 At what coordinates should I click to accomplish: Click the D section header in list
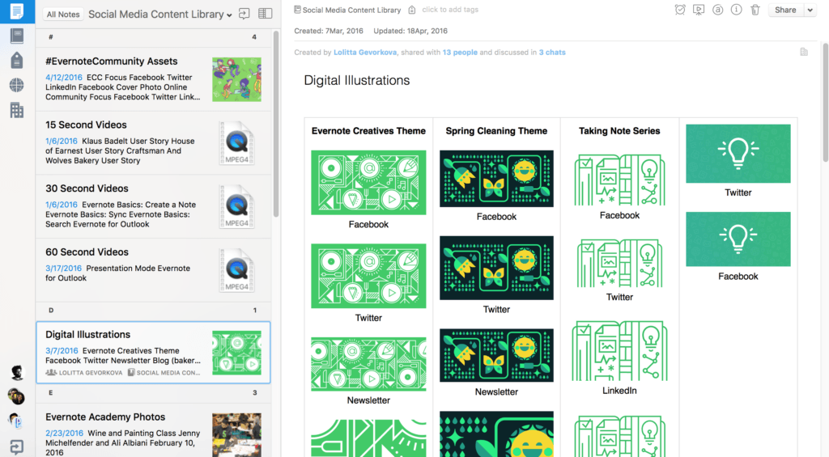coord(153,311)
